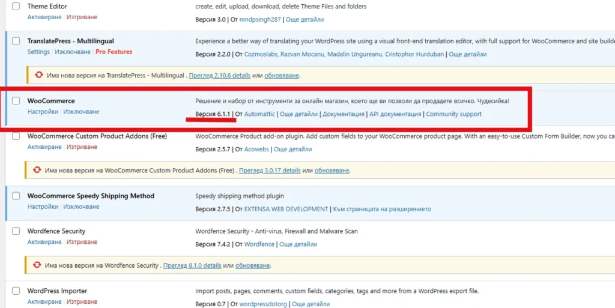Select the TranslatePress - Multilingual checkbox
The image size is (615, 308).
click(16, 41)
